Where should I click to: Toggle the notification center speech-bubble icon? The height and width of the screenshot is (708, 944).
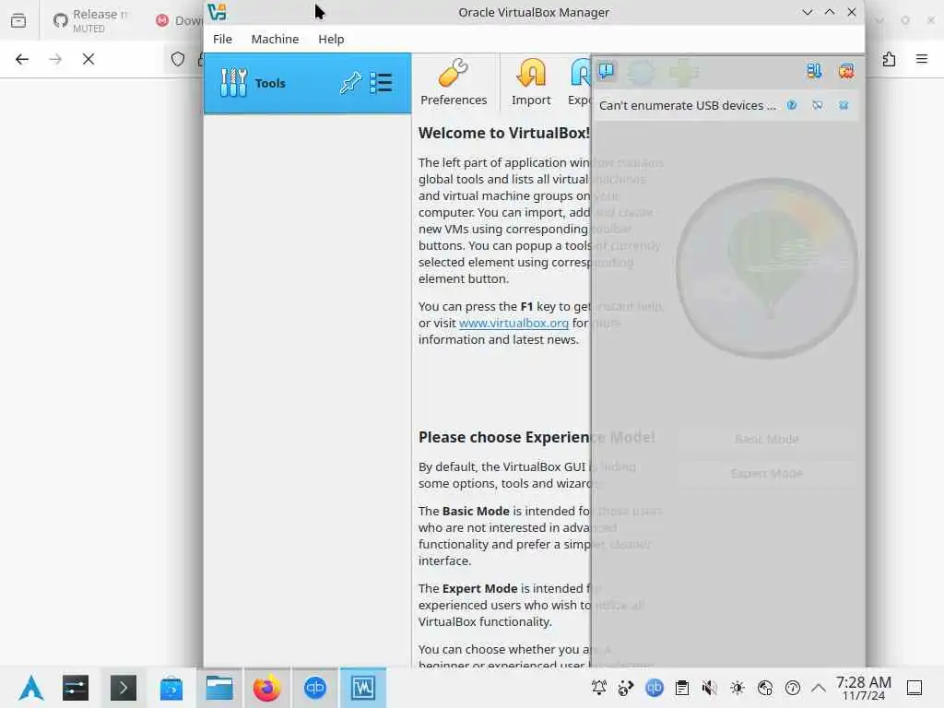point(607,72)
